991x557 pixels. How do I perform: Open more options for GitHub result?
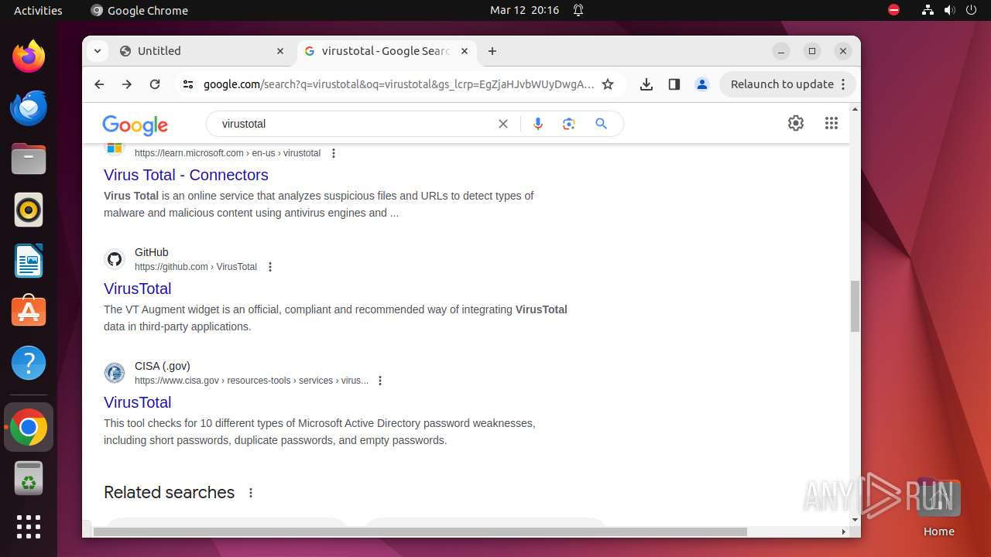point(270,267)
